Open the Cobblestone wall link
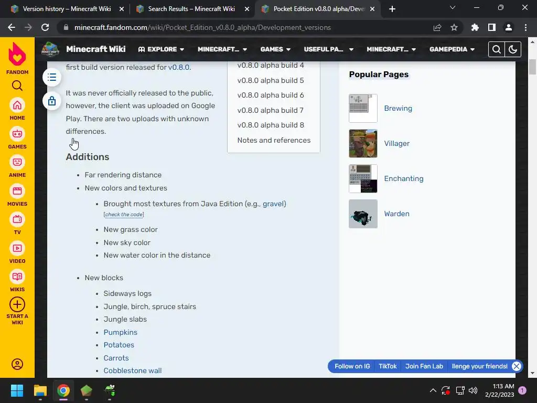Screen dimensions: 537x403 [x=133, y=370]
